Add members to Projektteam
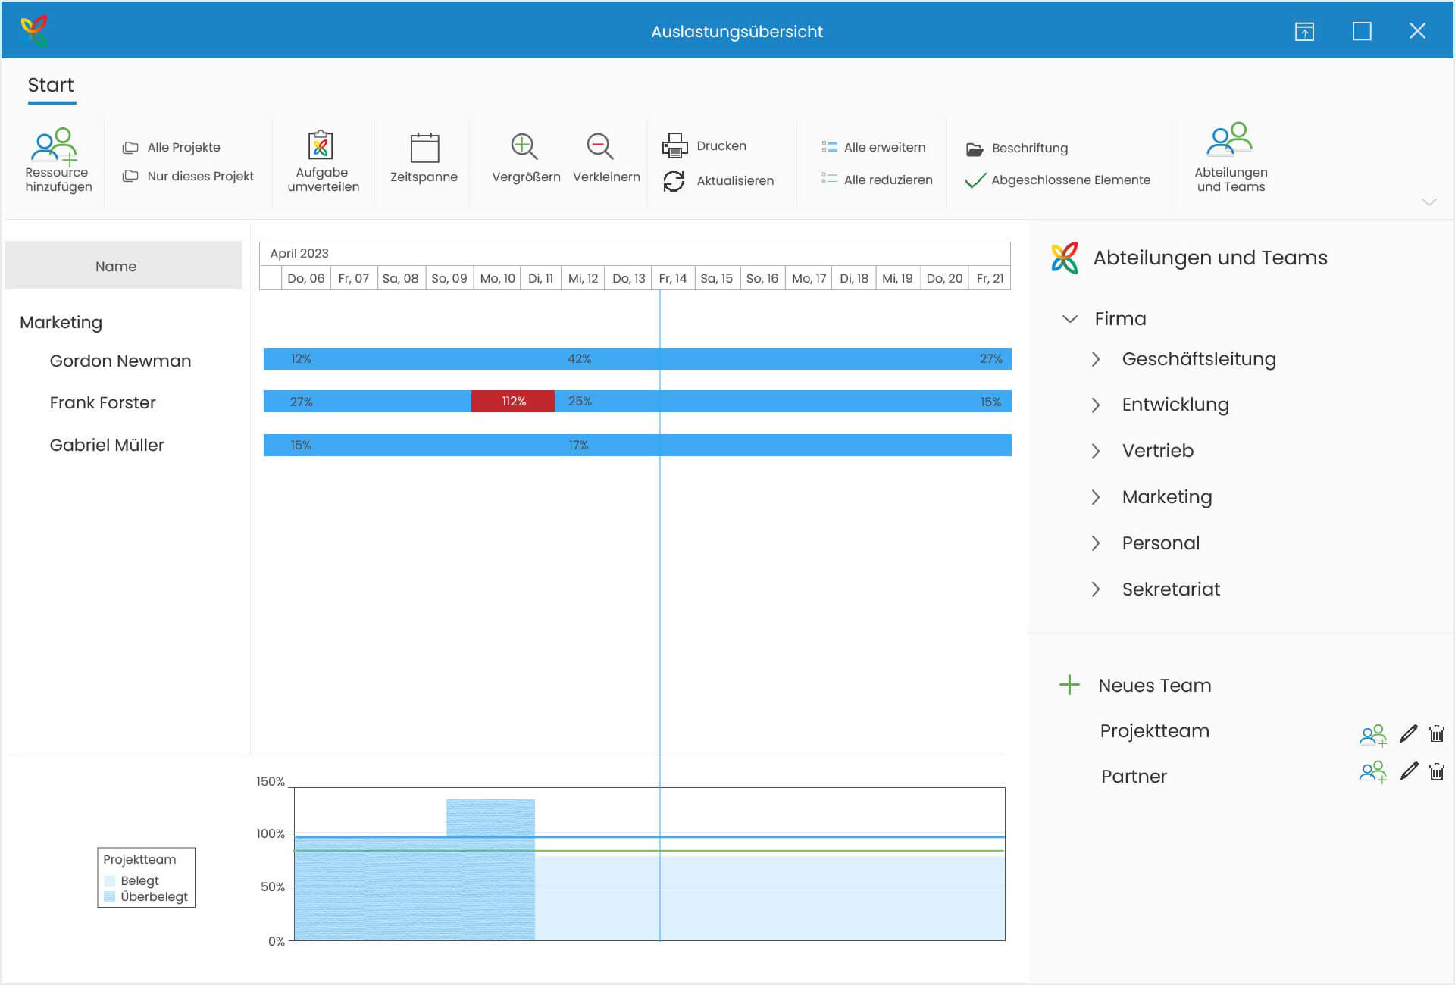1455x985 pixels. click(1372, 734)
